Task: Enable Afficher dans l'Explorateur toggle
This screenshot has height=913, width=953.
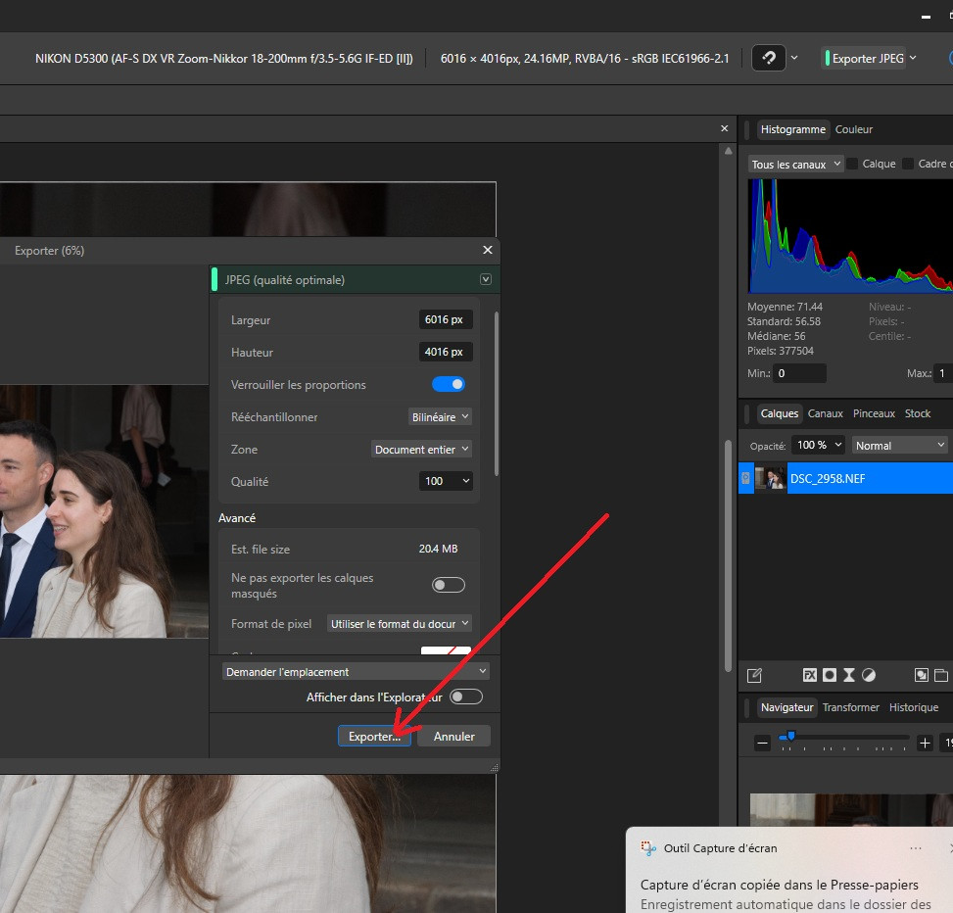Action: coord(466,697)
